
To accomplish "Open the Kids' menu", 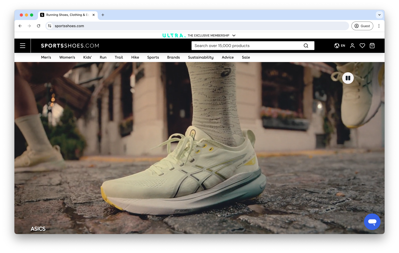I will (x=87, y=57).
